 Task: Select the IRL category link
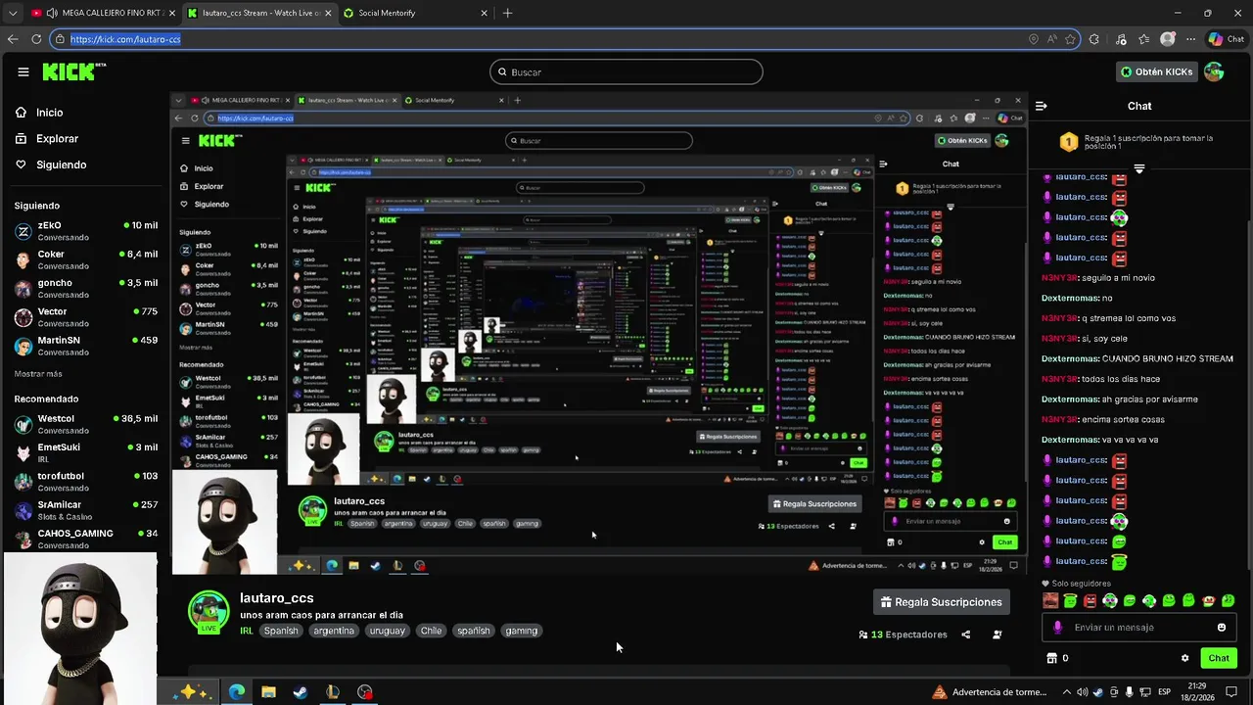pyautogui.click(x=247, y=631)
